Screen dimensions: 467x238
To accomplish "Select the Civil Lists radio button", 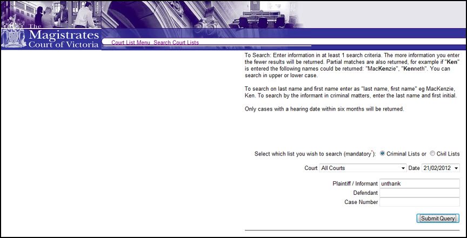I will [432, 153].
